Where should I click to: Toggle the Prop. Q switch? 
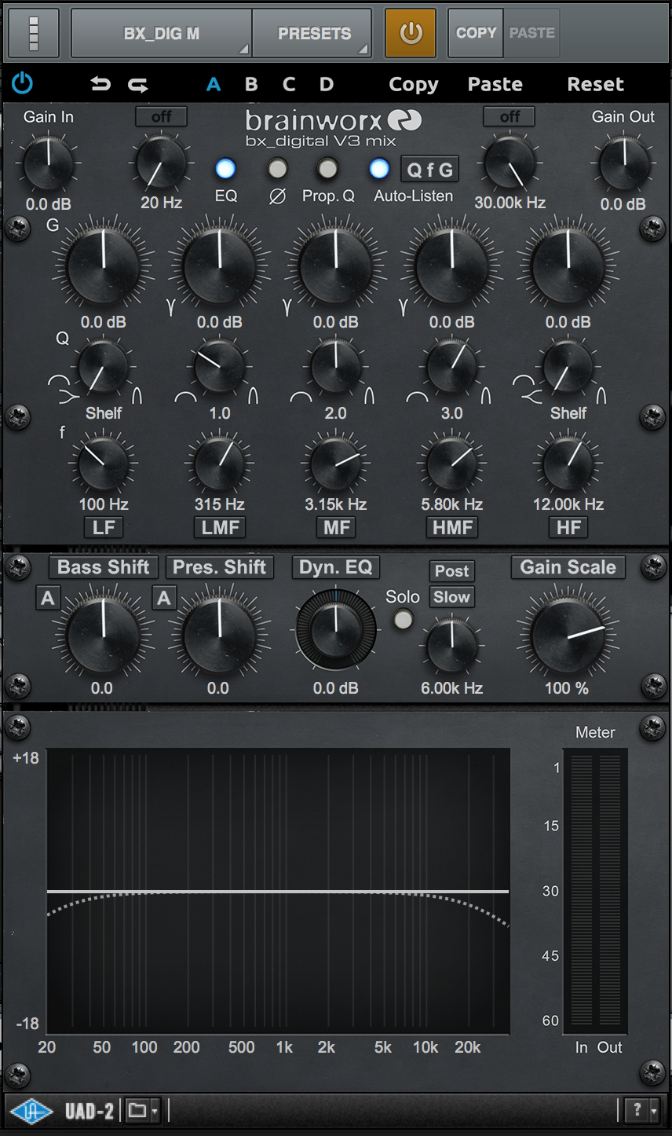tap(328, 169)
